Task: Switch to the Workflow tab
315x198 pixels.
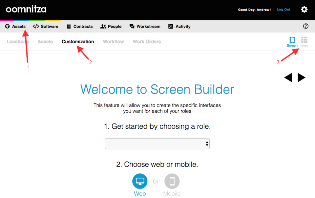Action: click(113, 42)
